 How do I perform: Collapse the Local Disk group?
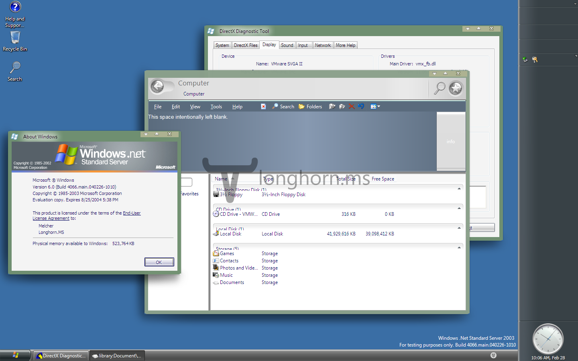[459, 228]
